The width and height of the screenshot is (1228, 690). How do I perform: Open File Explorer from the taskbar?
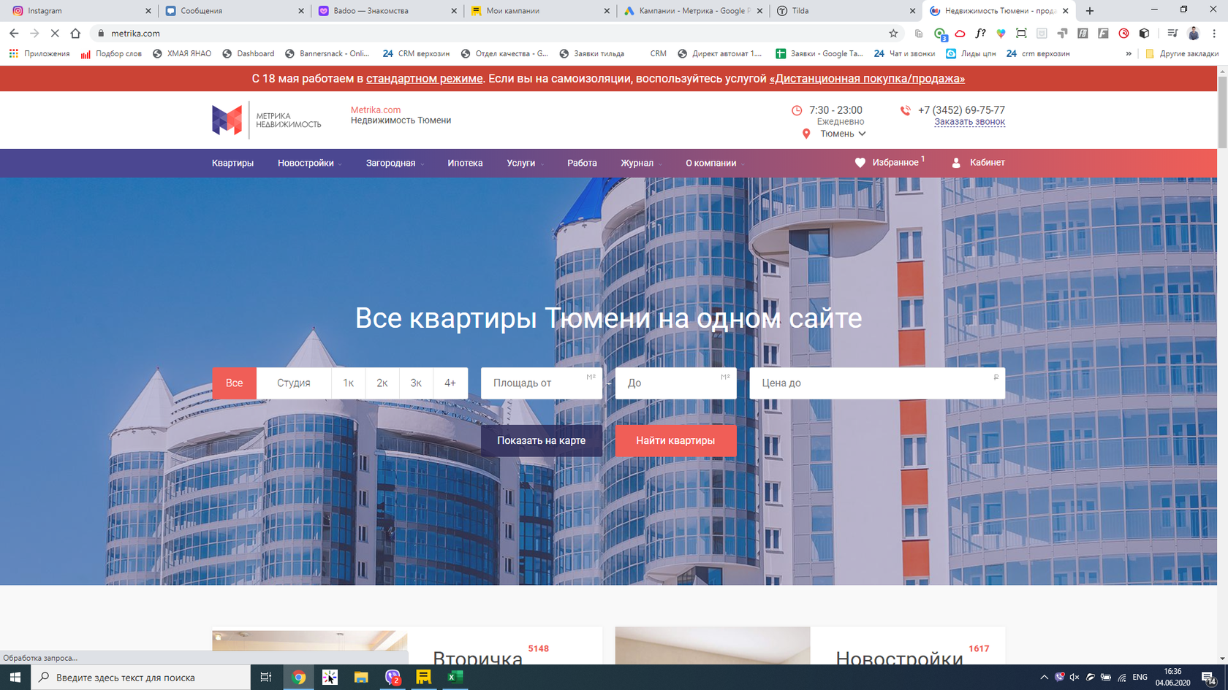(x=361, y=678)
